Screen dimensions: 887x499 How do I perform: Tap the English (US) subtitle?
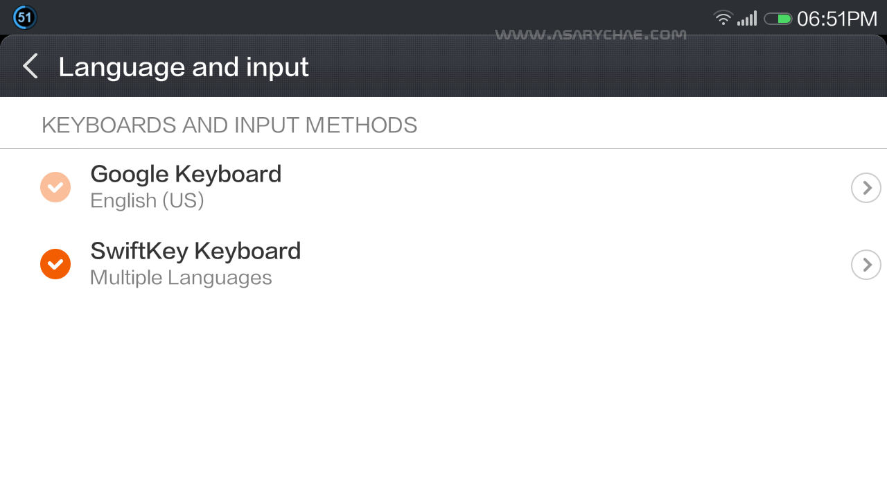pyautogui.click(x=147, y=201)
